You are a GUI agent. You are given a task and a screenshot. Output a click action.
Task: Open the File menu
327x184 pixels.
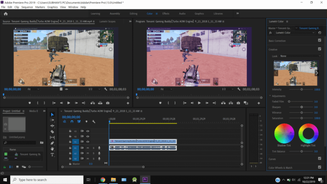(x=3, y=7)
